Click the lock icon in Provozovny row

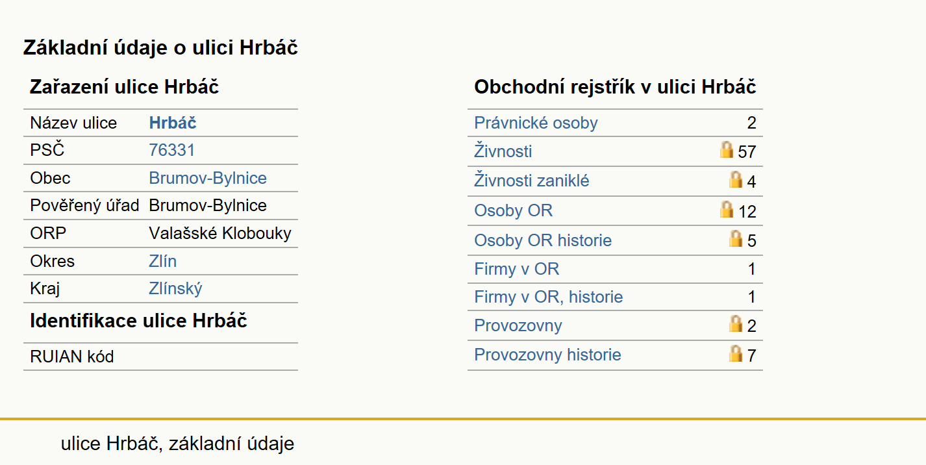click(x=736, y=323)
